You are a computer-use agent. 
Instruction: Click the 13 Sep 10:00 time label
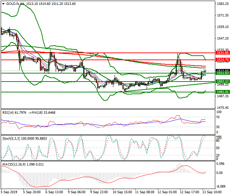(x=212, y=192)
